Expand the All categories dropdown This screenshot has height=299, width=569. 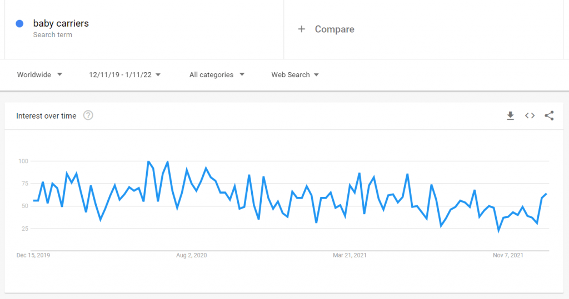coord(217,75)
